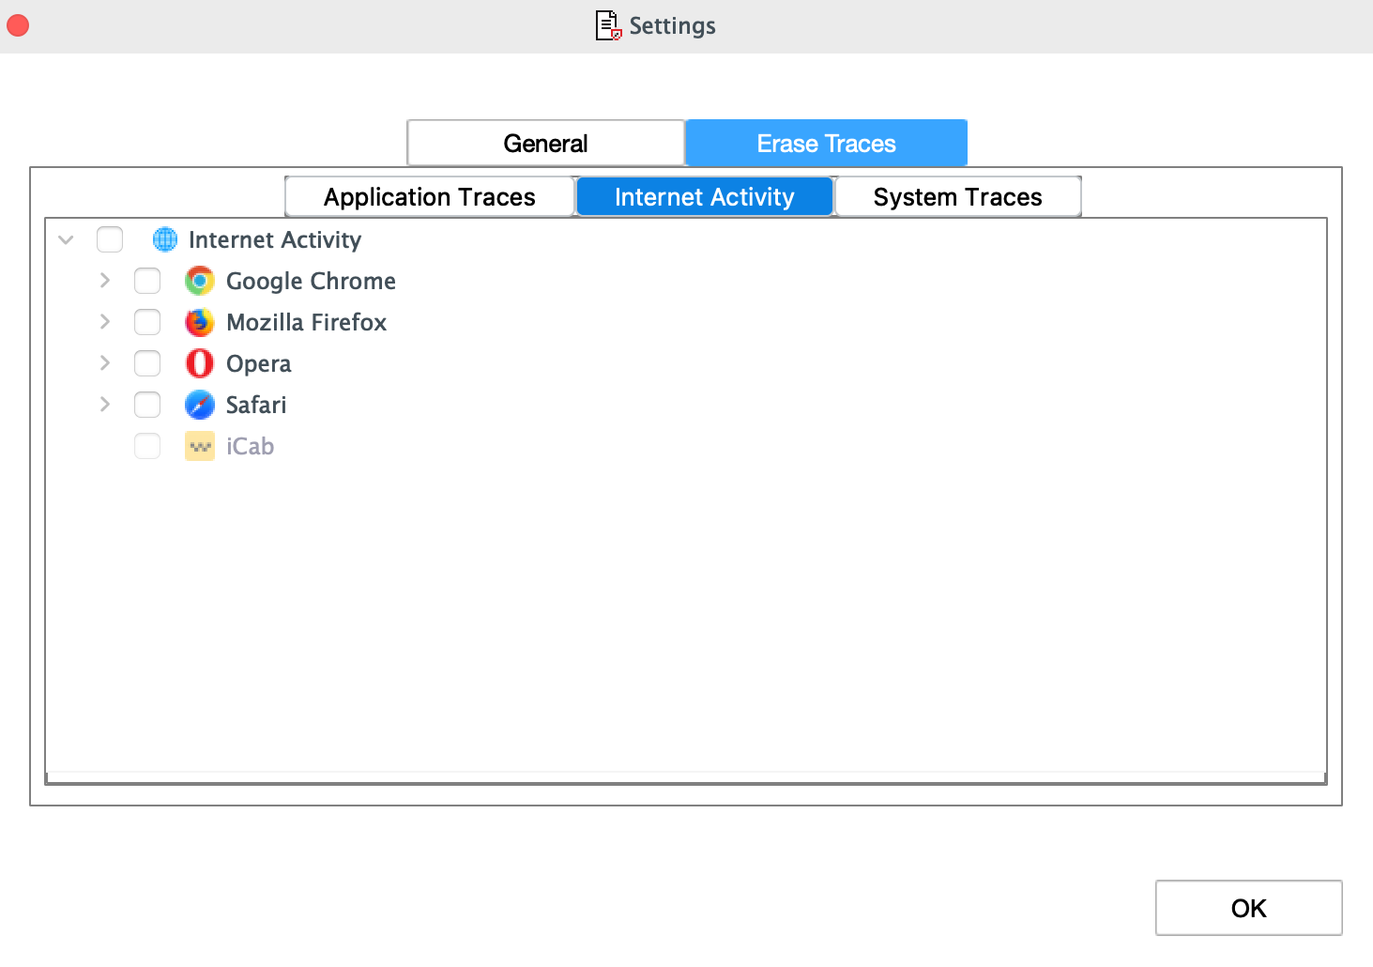This screenshot has width=1373, height=967.
Task: Enable the Google Chrome checkbox
Action: click(147, 281)
